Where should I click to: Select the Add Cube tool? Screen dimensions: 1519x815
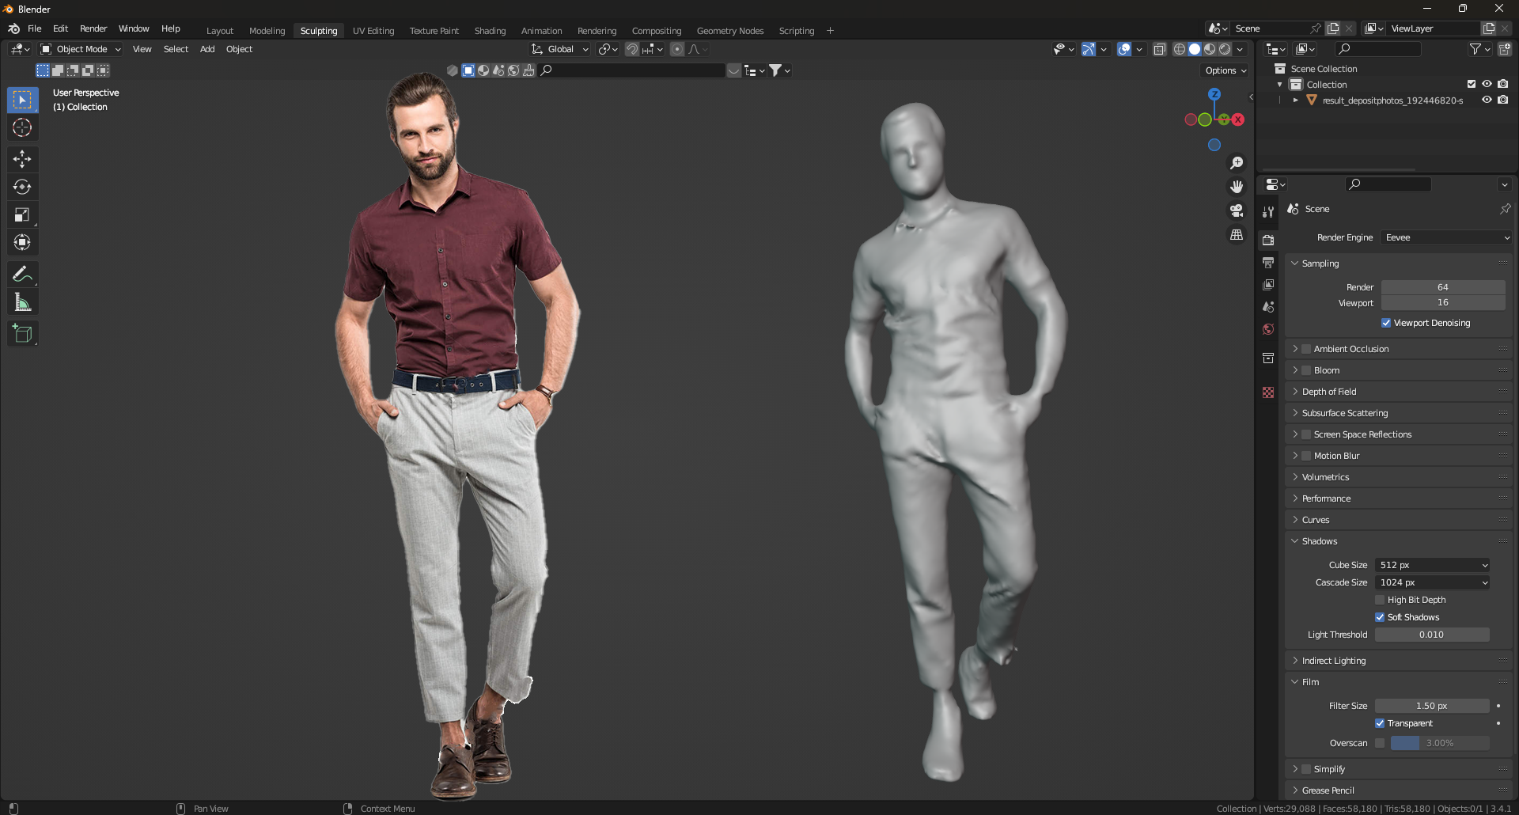click(x=22, y=333)
